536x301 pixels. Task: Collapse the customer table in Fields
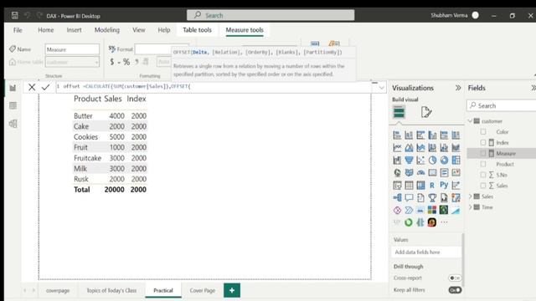click(470, 121)
